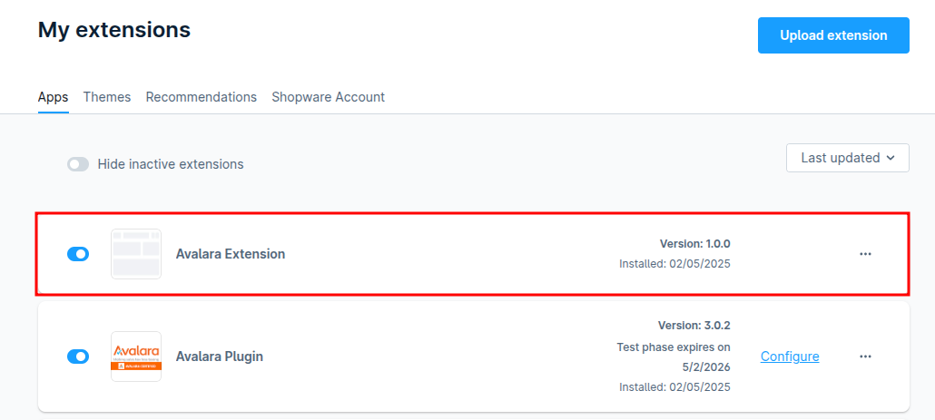Go to the Shopware Account tab
This screenshot has width=935, height=420.
pyautogui.click(x=328, y=97)
